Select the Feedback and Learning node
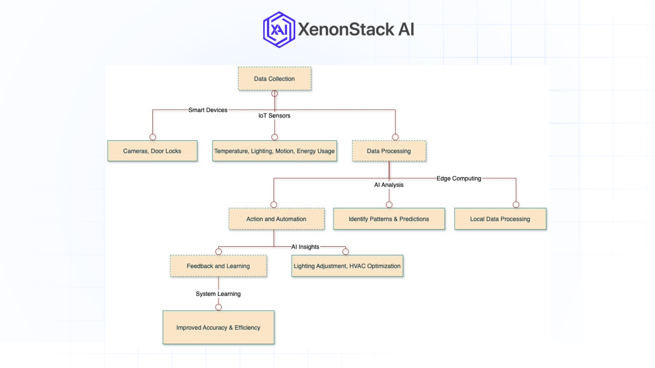The width and height of the screenshot is (655, 368). coord(218,266)
